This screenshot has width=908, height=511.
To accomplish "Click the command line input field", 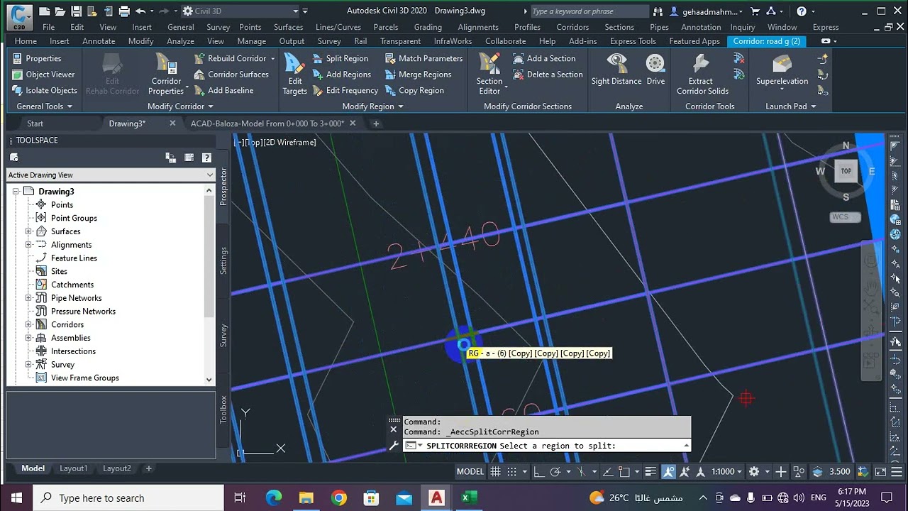I will click(x=546, y=446).
